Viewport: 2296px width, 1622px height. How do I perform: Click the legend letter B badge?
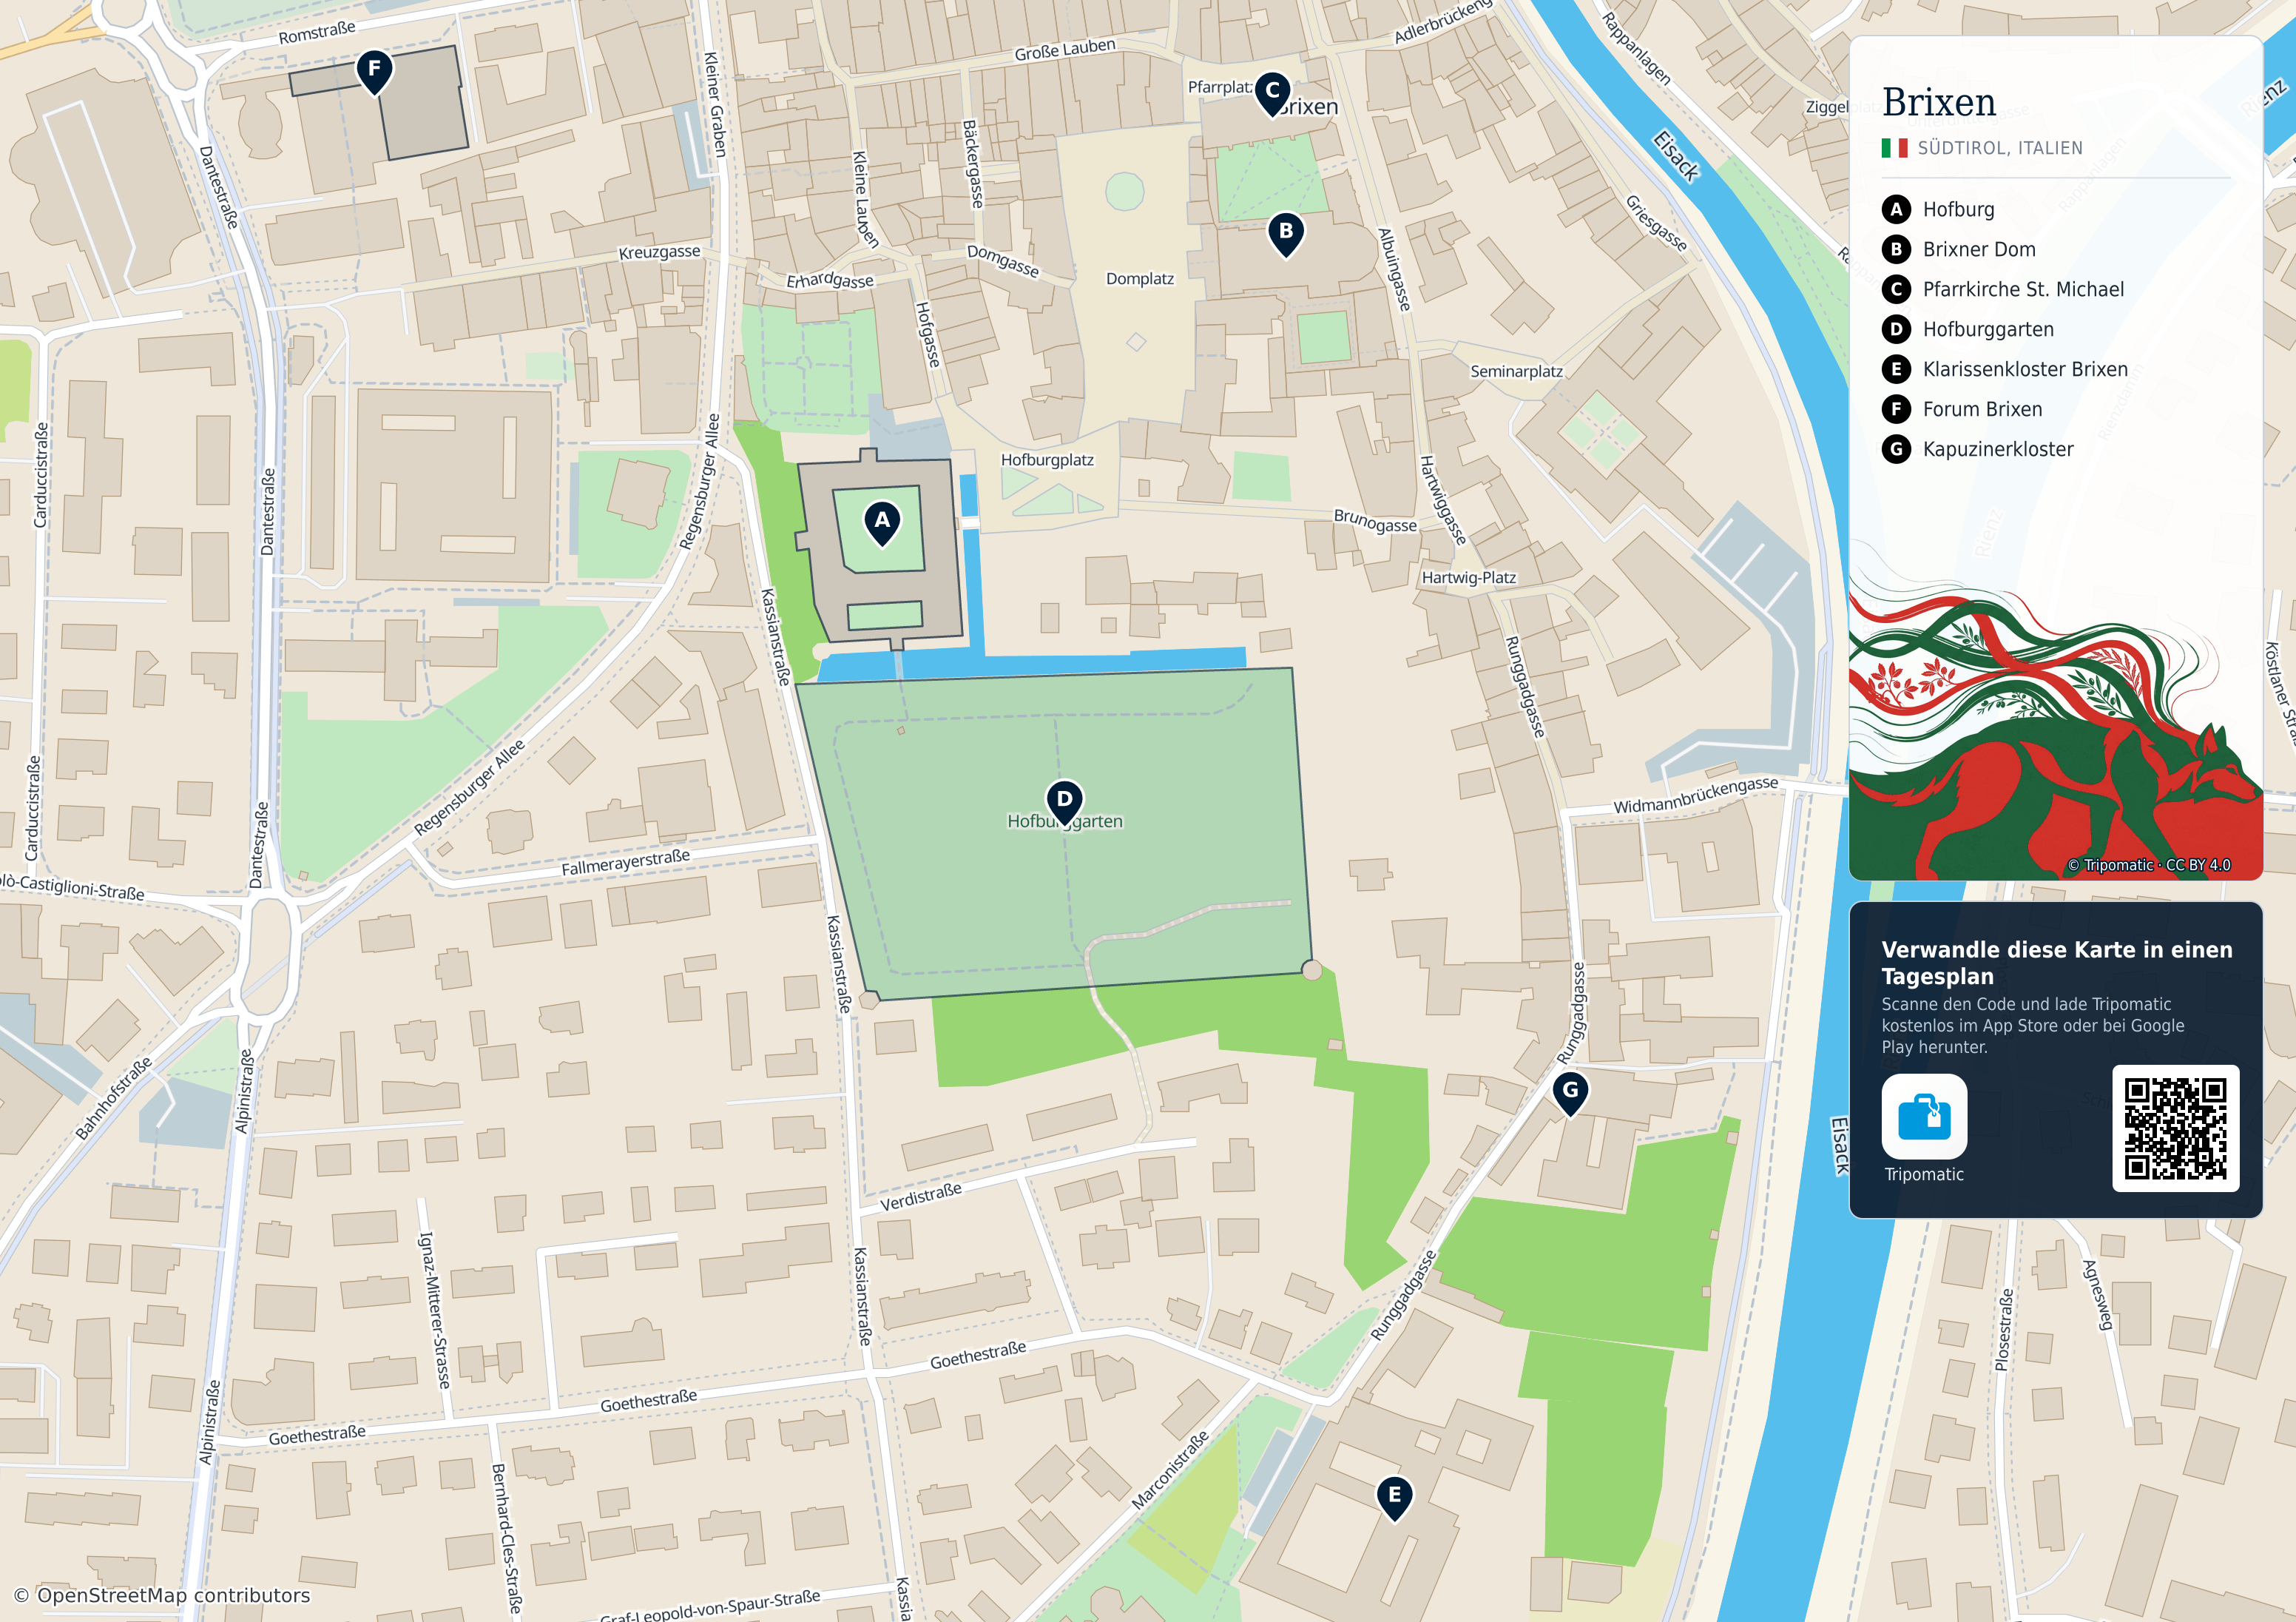pos(1896,249)
